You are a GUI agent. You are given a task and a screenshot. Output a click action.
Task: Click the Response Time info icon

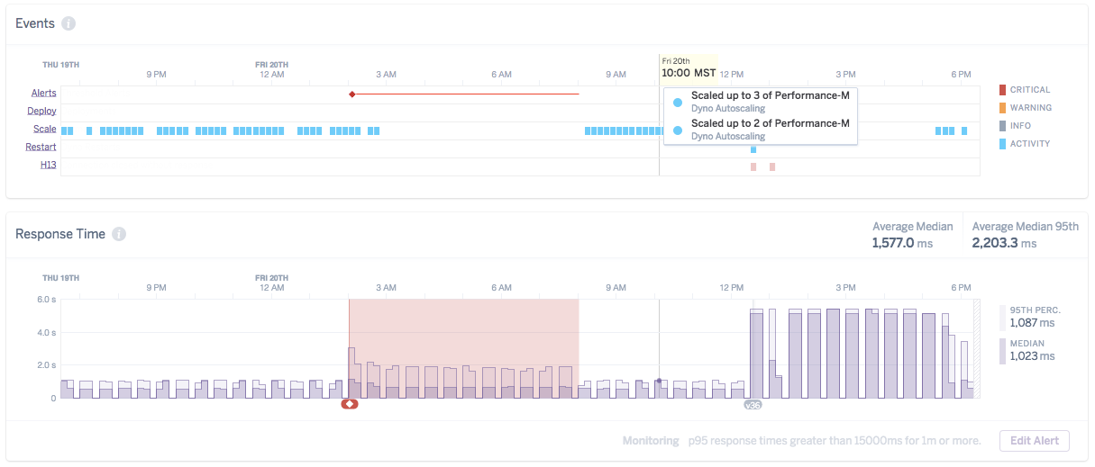pos(119,234)
